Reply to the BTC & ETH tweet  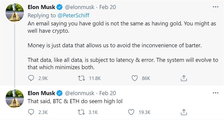point(31,112)
